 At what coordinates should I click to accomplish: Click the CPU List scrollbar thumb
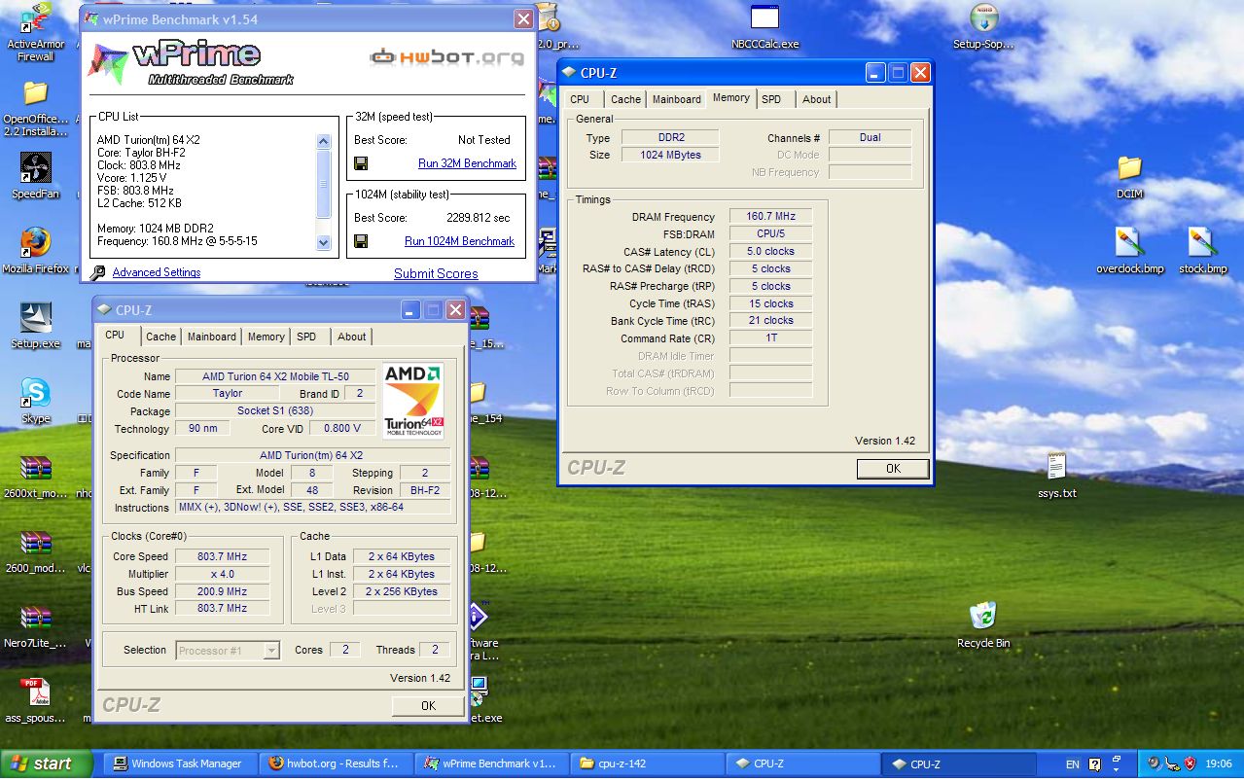[x=324, y=185]
